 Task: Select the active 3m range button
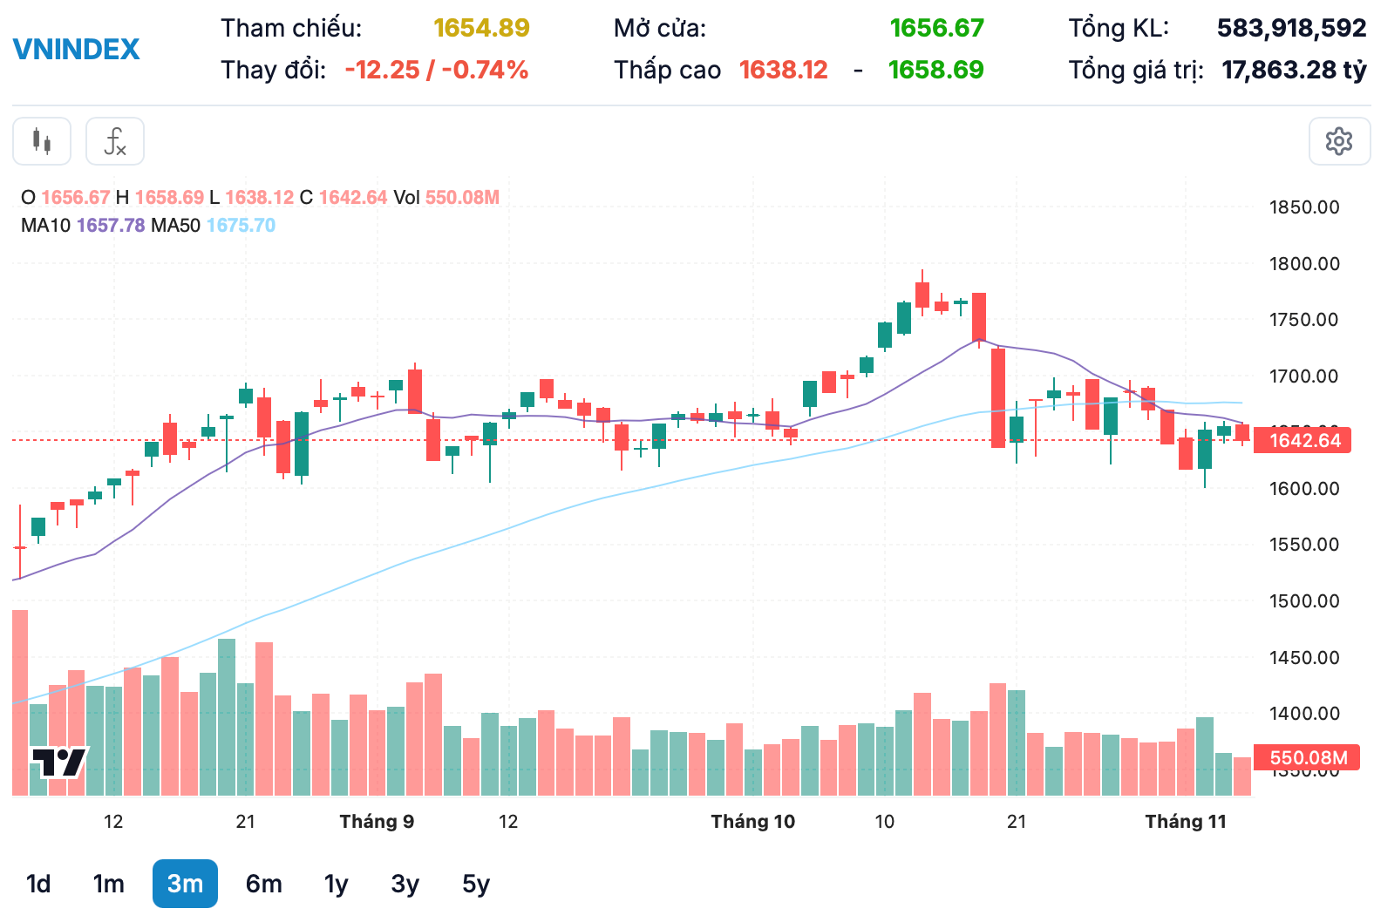[x=185, y=884]
